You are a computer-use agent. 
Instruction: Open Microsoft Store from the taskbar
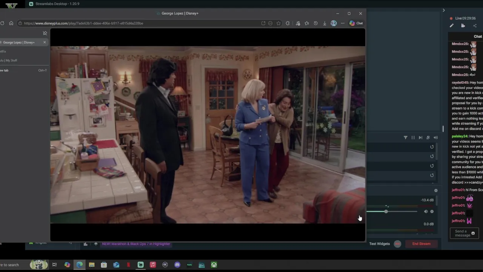[104, 265]
